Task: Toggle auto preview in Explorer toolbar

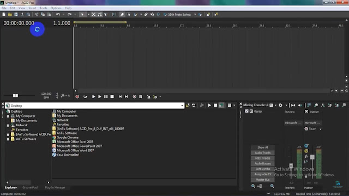Action: coord(221,105)
